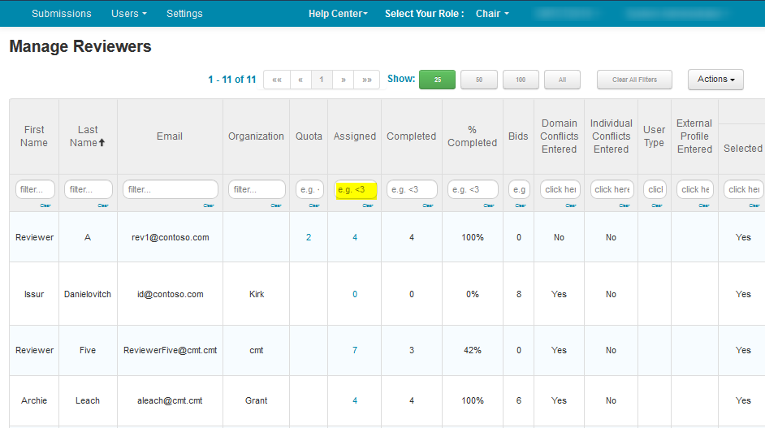765x428 pixels.
Task: Open the Actions dropdown
Action: click(715, 80)
